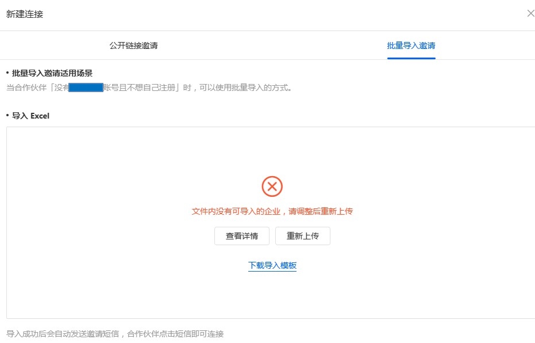Click the bullet before 批量导入邀请适用场景
The width and height of the screenshot is (535, 343).
(7, 73)
